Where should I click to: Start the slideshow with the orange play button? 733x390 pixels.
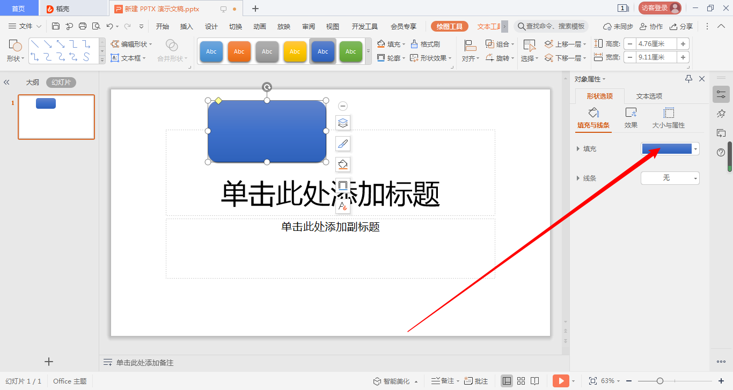click(x=561, y=381)
